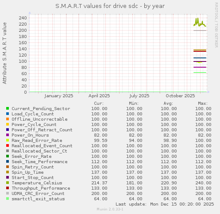The height and width of the screenshot is (214, 220).
Task: Click the Power_Cycle_Count yellow legend swatch
Action: pos(8,124)
